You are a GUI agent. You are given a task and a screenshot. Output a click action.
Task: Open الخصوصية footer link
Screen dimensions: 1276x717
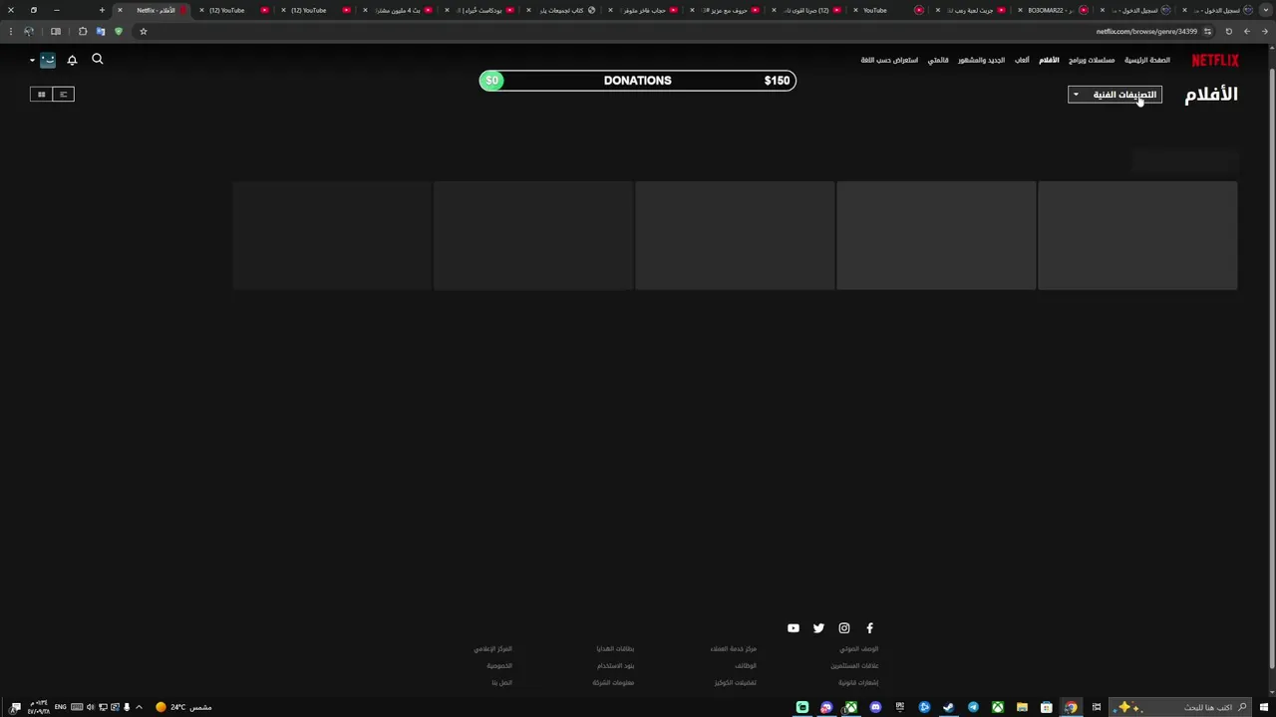[499, 666]
